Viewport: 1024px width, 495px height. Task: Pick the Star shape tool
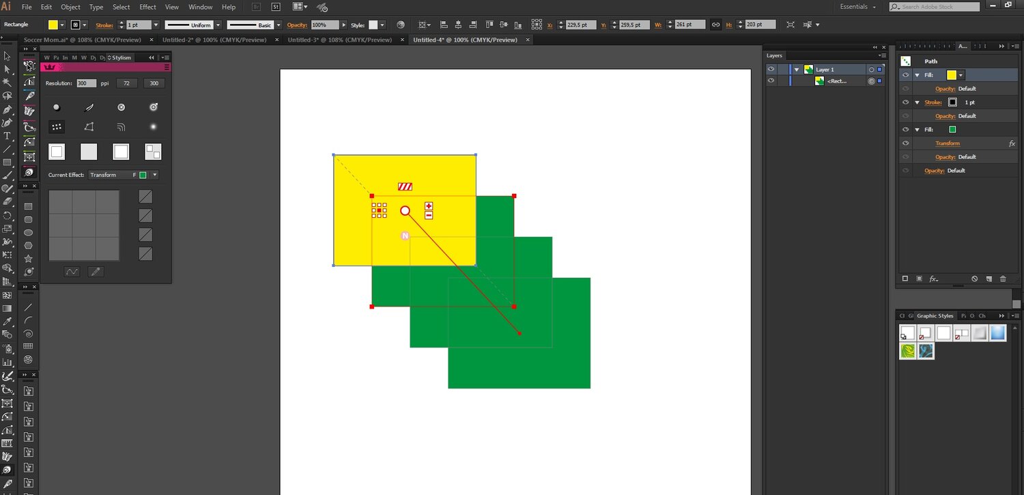click(x=28, y=259)
